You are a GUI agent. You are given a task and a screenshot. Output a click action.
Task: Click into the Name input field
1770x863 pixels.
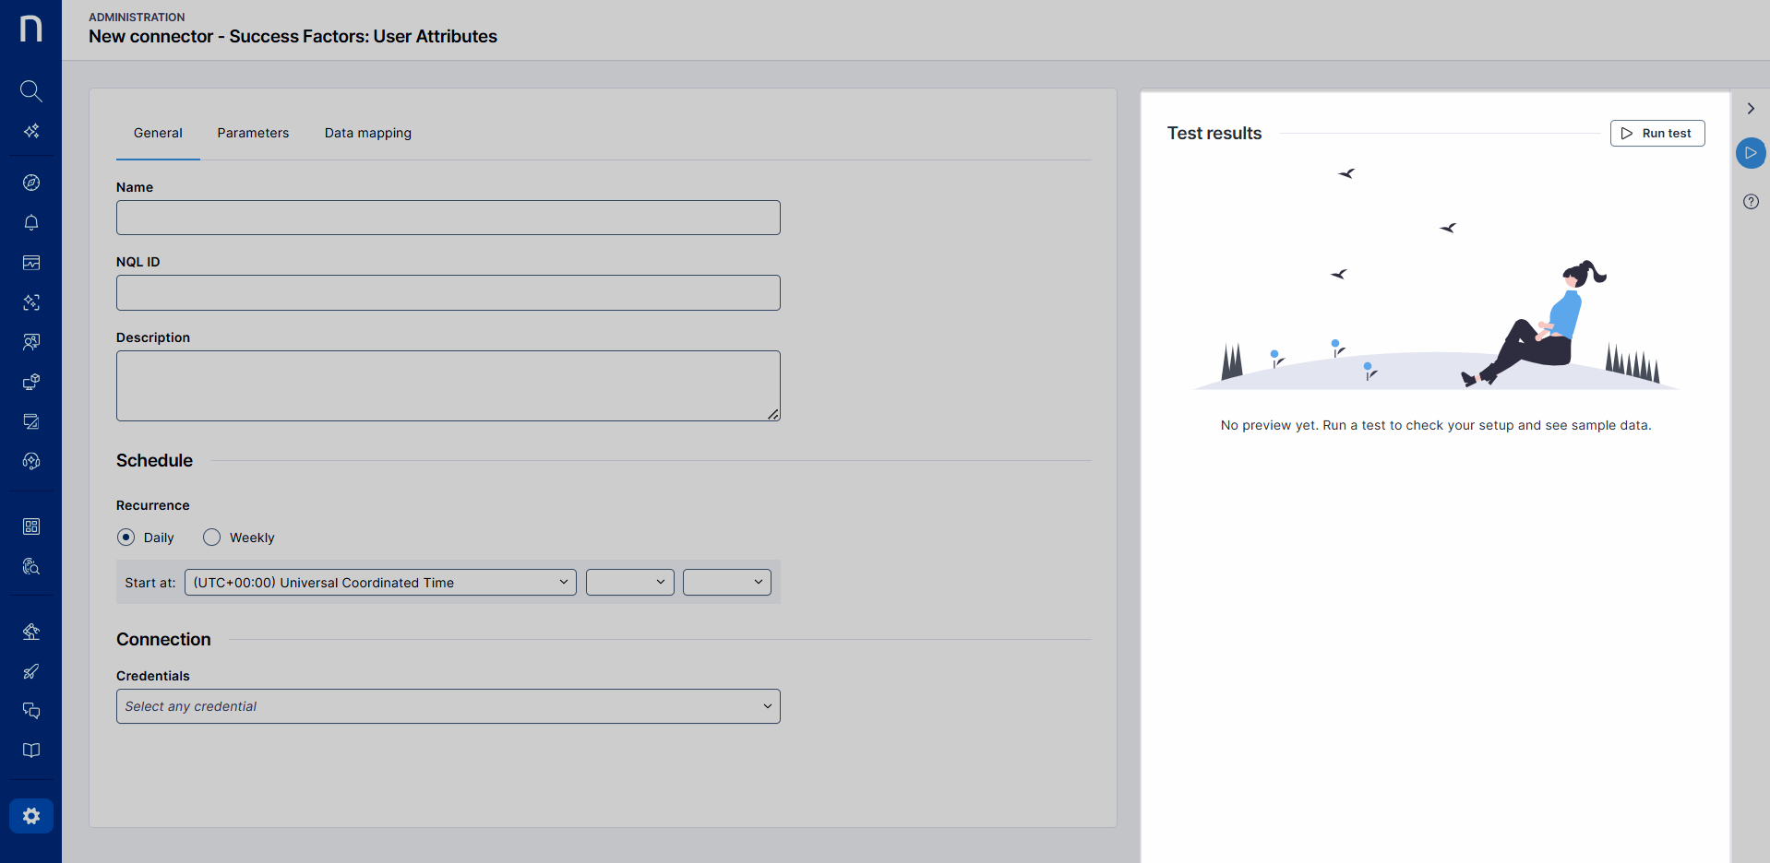pyautogui.click(x=448, y=218)
